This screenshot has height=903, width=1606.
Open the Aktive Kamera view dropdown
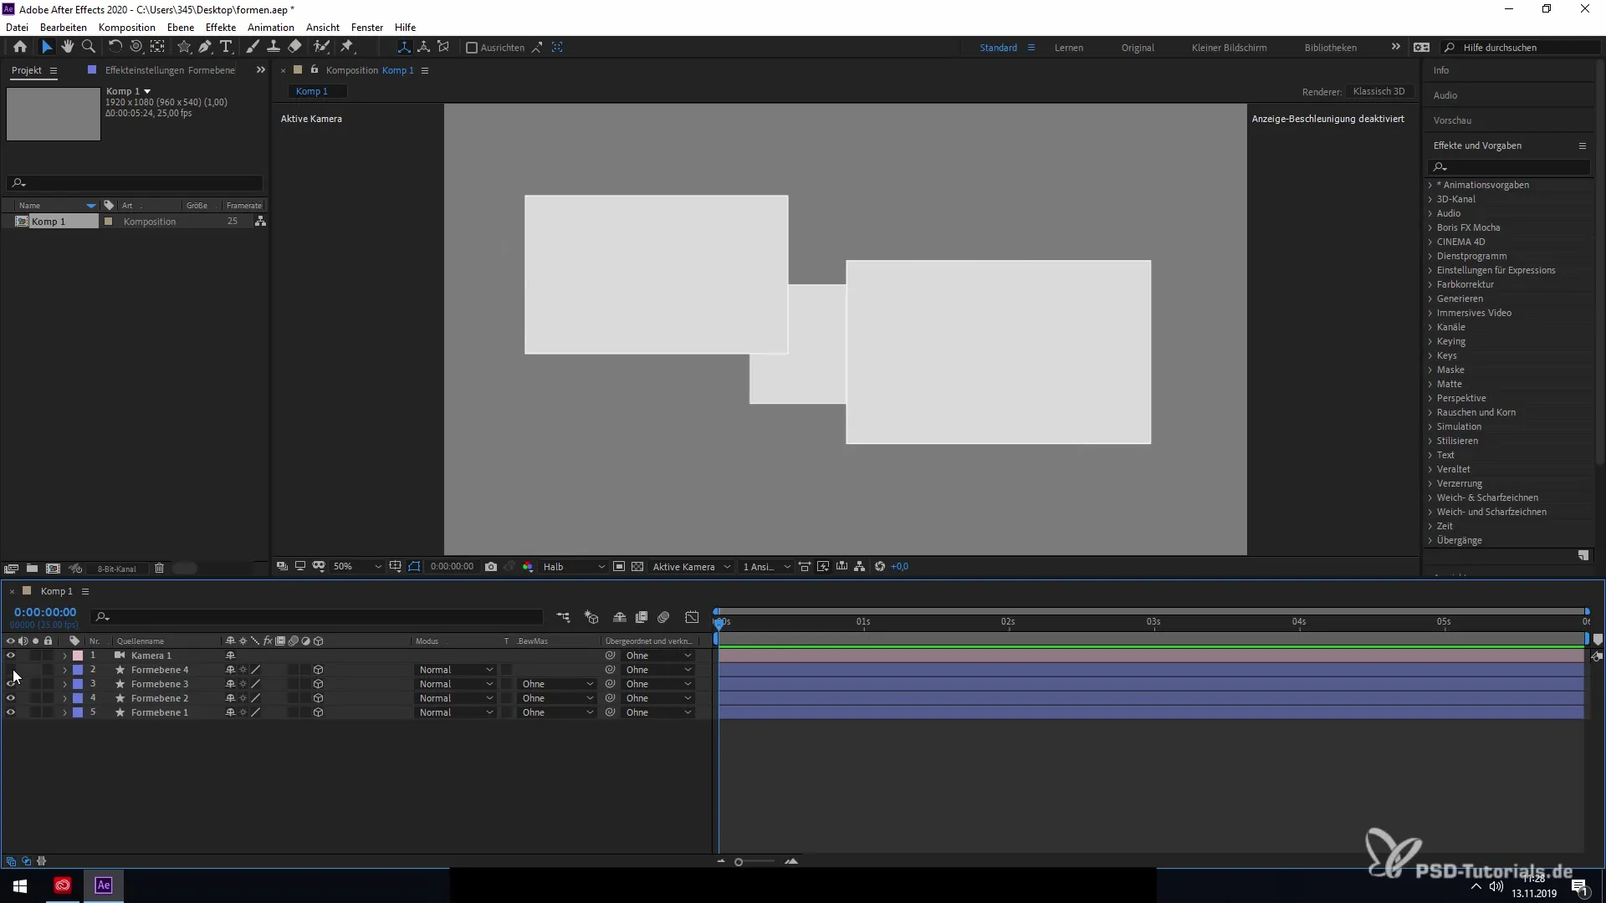692,567
